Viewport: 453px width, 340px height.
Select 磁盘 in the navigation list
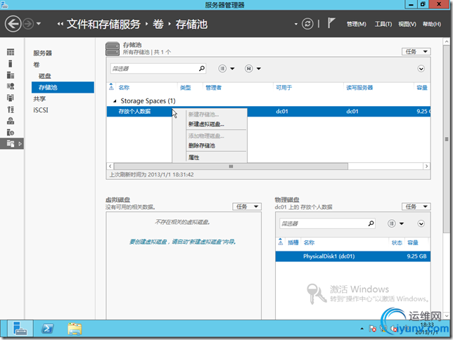pyautogui.click(x=45, y=76)
